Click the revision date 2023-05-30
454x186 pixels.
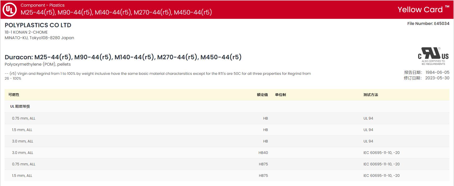437,78
